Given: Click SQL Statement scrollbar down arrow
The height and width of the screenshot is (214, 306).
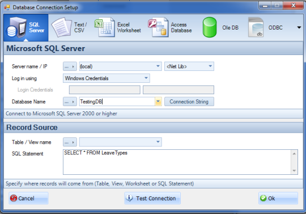Looking at the screenshot, I should point(294,171).
